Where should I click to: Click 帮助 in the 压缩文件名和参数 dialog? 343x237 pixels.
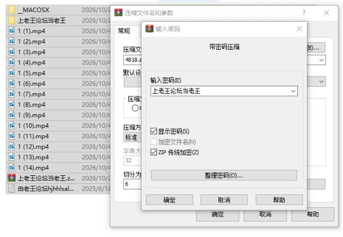[313, 214]
